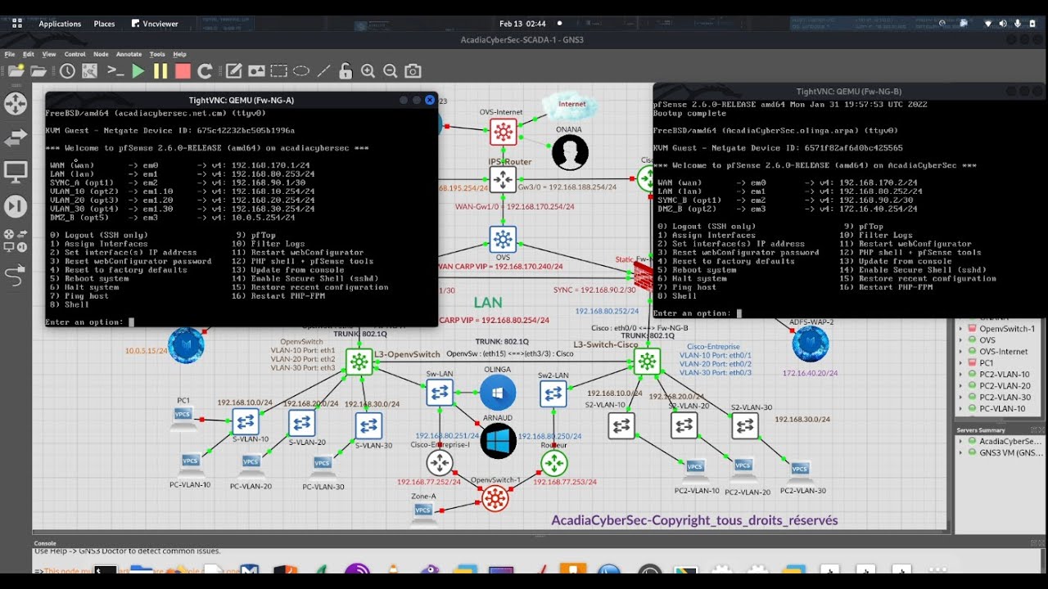Suspend all nodes with the yellow pause button
The height and width of the screenshot is (589, 1048).
pos(160,71)
